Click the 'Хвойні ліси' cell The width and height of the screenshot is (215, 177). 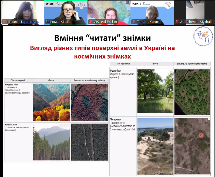18,142
